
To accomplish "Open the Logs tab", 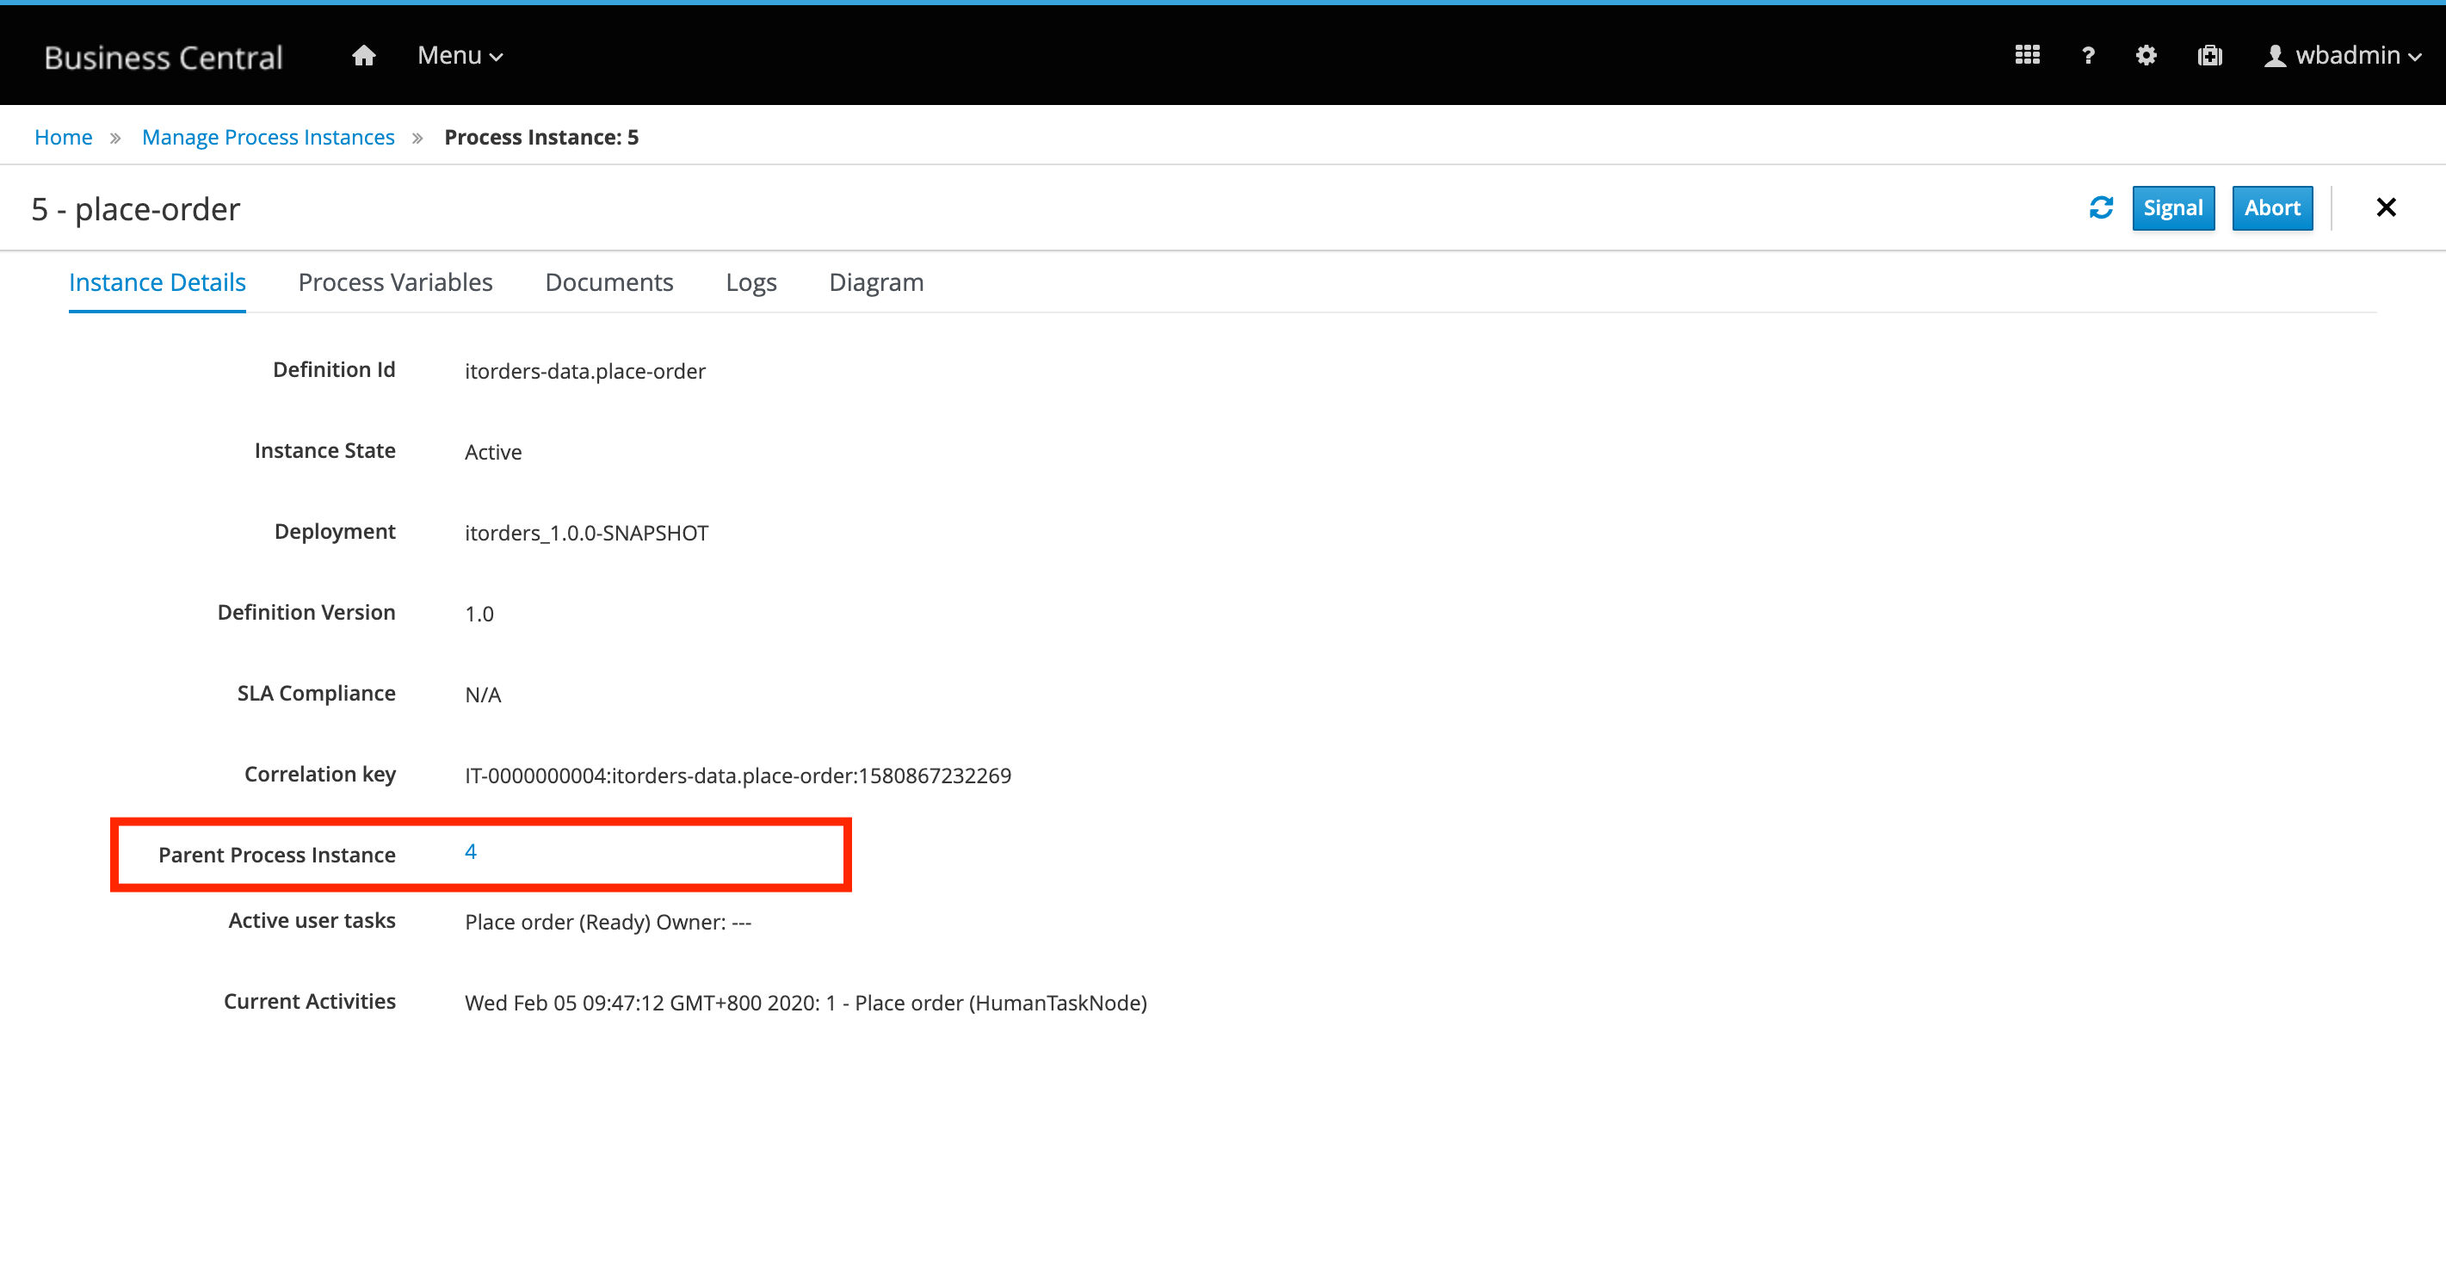I will 750,282.
